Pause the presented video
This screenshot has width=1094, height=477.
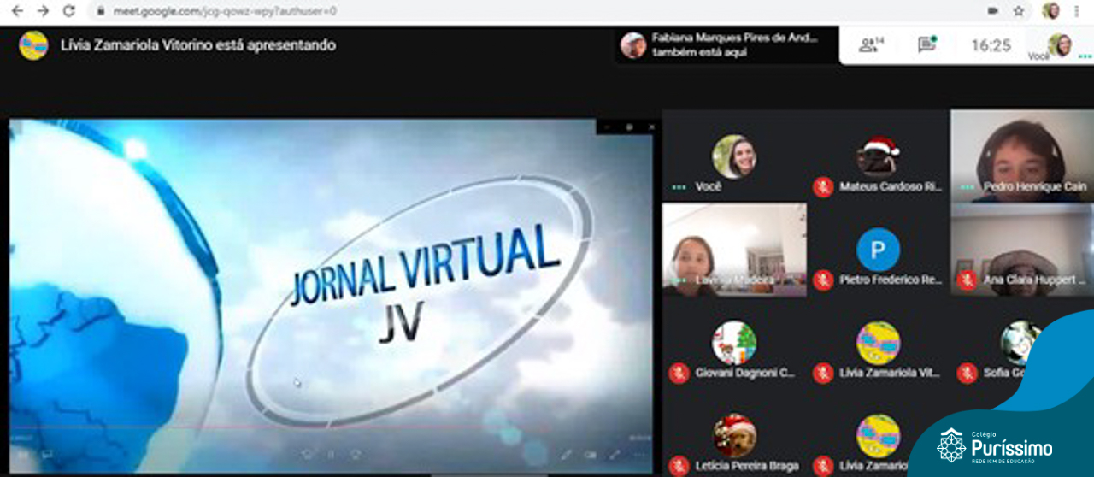click(x=331, y=454)
